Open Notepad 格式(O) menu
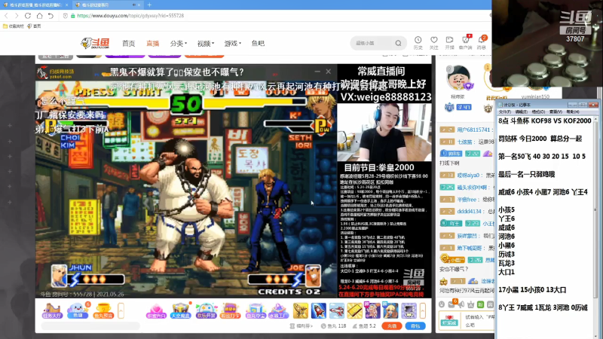 (538, 111)
